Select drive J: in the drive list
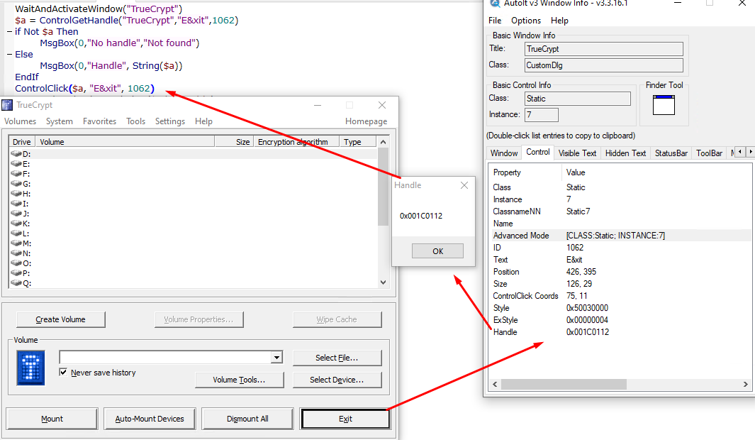 point(193,214)
